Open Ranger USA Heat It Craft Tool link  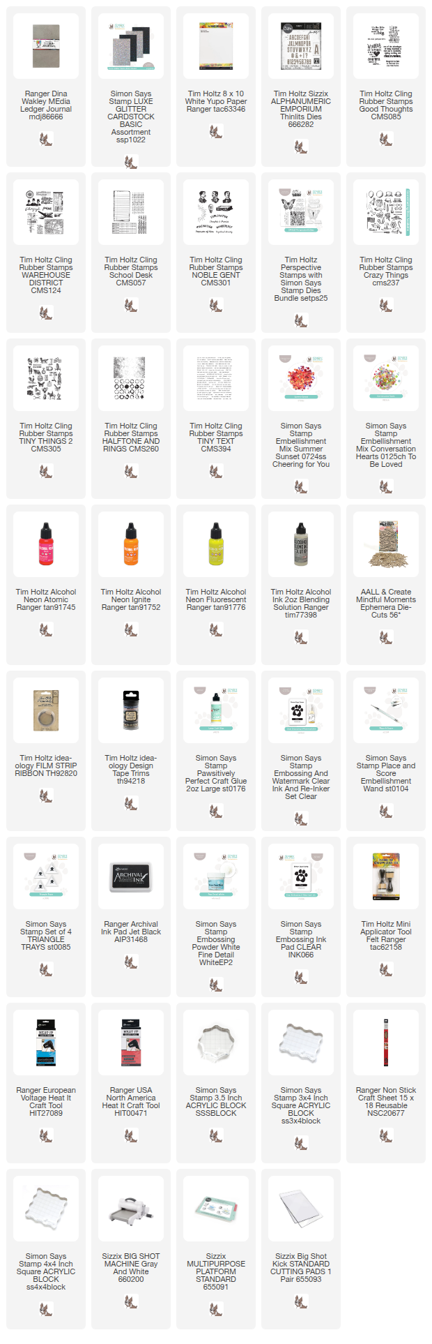click(x=131, y=1102)
